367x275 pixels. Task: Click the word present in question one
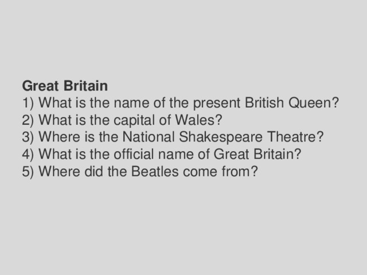[217, 103]
